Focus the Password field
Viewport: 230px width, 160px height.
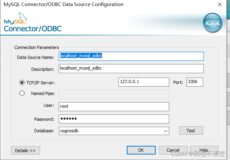coord(114,119)
